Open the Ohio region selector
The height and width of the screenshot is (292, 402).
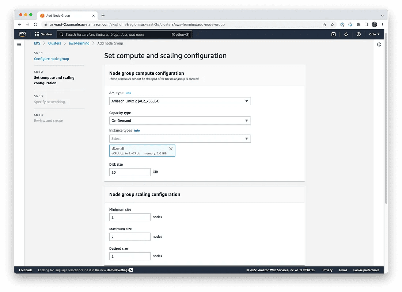click(x=374, y=34)
